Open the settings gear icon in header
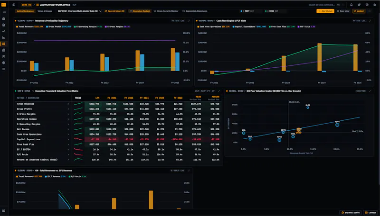Screen dimensions: 380x216 [375, 5]
